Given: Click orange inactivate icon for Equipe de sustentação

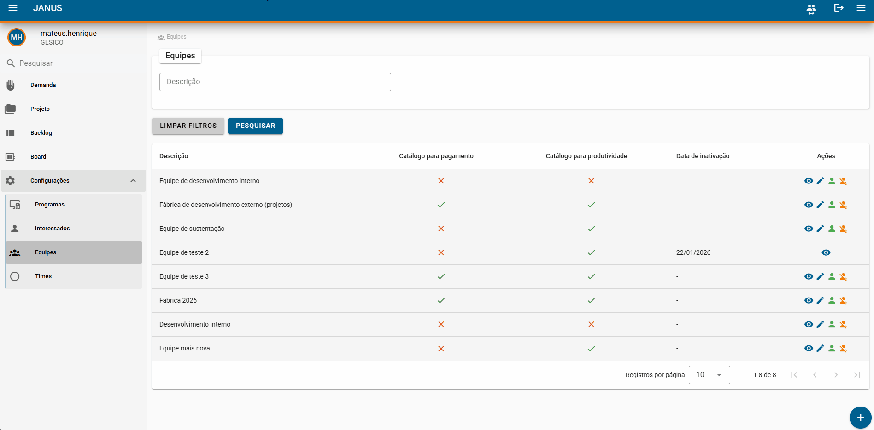Looking at the screenshot, I should (843, 229).
